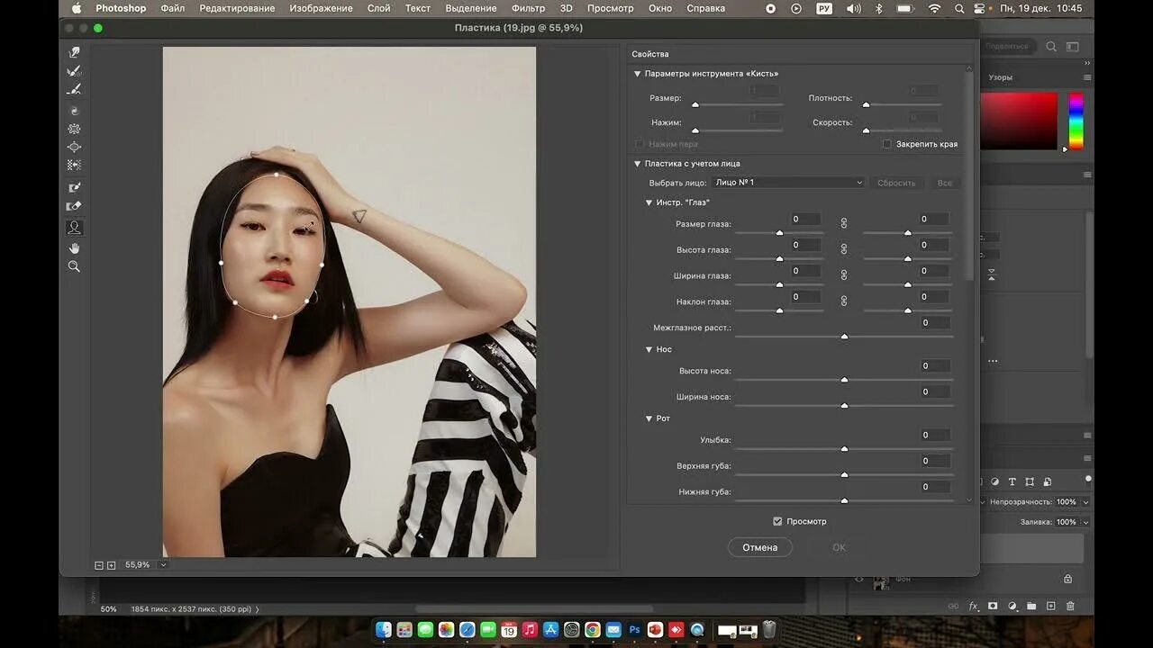This screenshot has height=648, width=1153.
Task: Click the Все button
Action: point(944,183)
